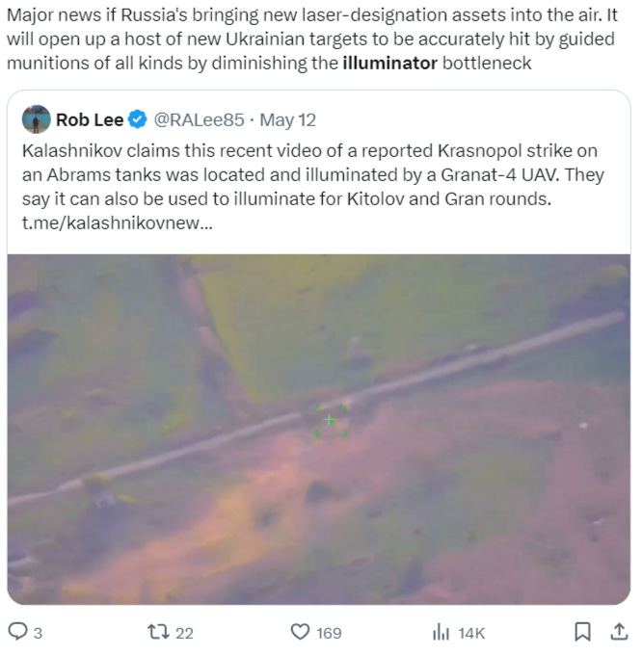Screen dimensions: 642x656
Task: Click Rob Lee's blue verified badge
Action: pos(137,120)
